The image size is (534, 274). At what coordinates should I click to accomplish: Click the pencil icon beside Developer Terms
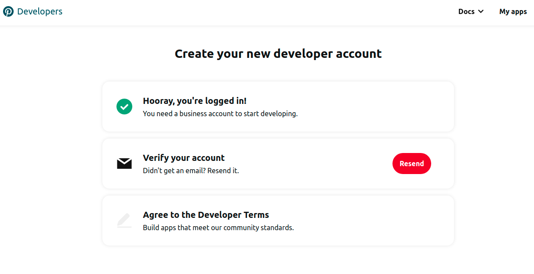click(x=124, y=220)
